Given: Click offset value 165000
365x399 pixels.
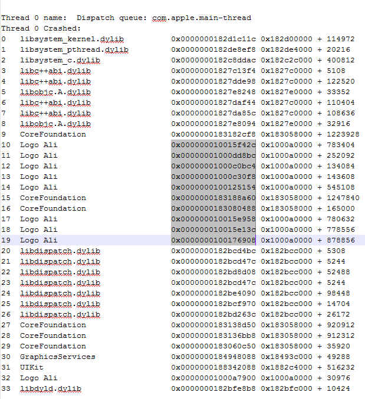Looking at the screenshot, I should pyautogui.click(x=341, y=209).
